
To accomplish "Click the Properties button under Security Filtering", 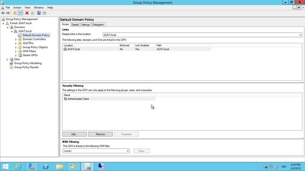I will click(x=126, y=134).
